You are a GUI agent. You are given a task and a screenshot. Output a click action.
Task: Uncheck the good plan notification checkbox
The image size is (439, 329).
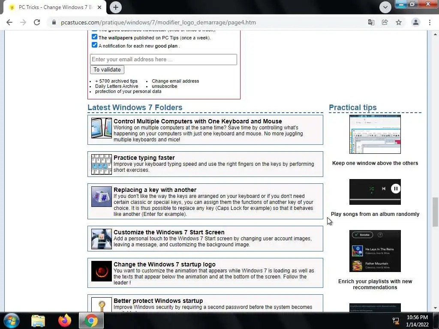pyautogui.click(x=94, y=45)
